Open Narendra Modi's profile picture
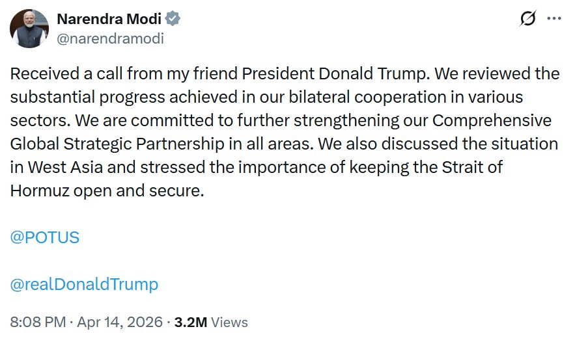 [29, 29]
